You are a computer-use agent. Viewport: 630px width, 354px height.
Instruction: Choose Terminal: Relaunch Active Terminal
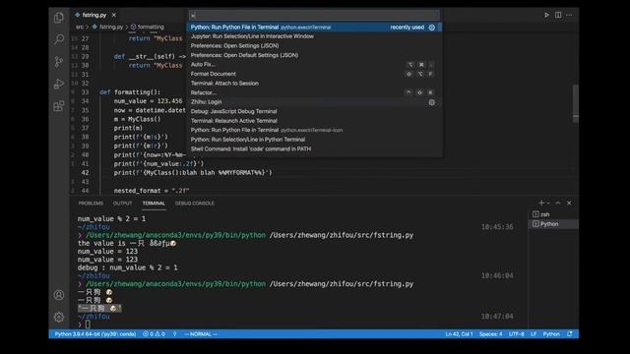314,121
